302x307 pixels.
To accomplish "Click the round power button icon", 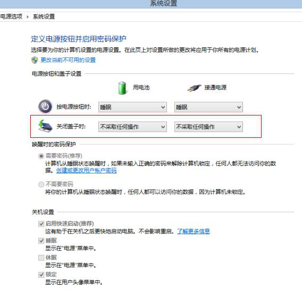I will click(x=45, y=107).
